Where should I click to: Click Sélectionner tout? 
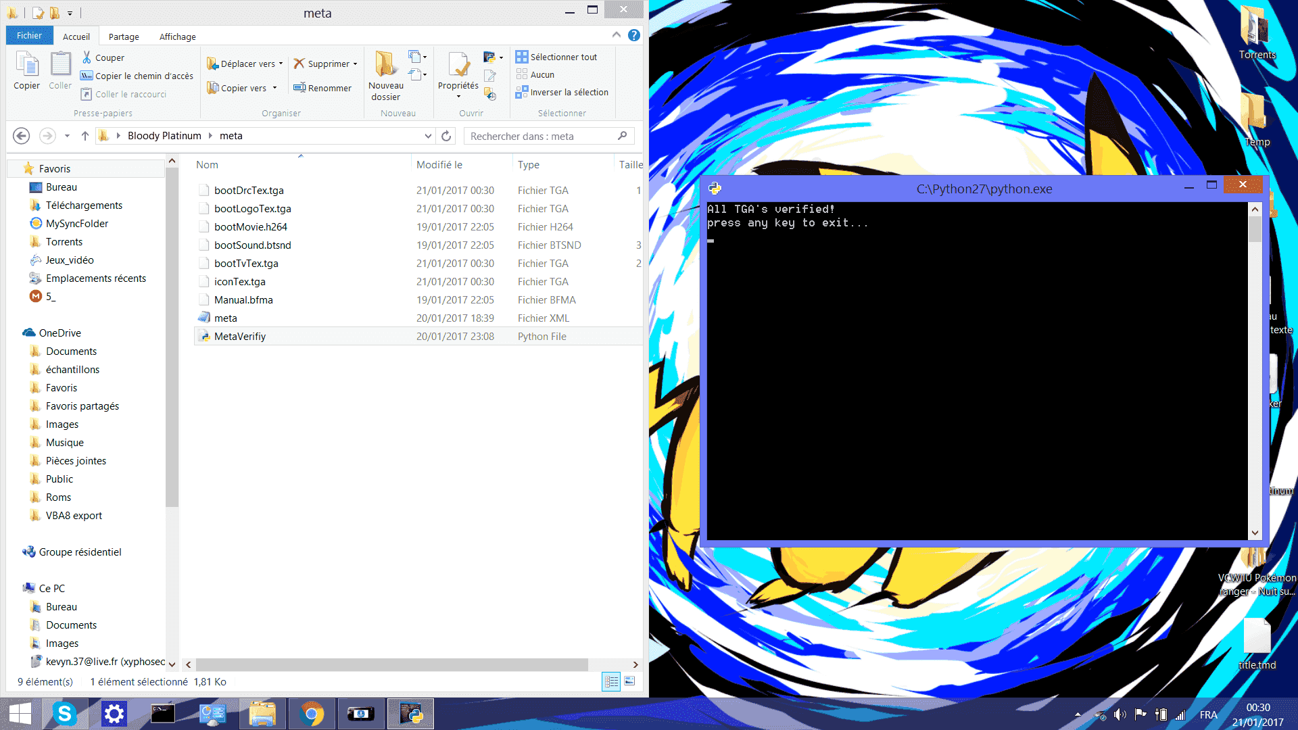pos(556,57)
